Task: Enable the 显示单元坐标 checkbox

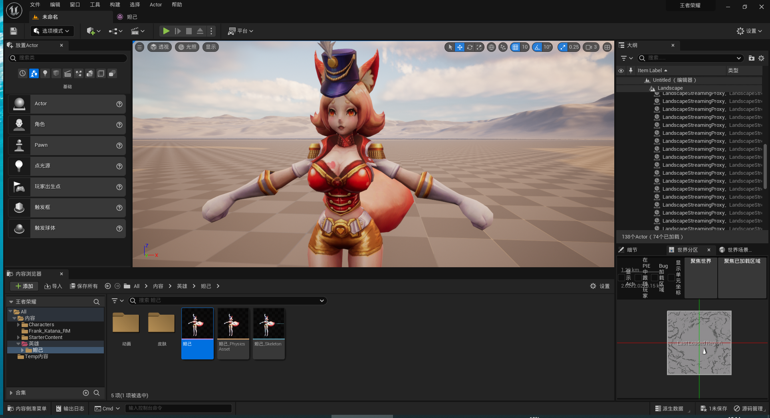Action: click(671, 278)
